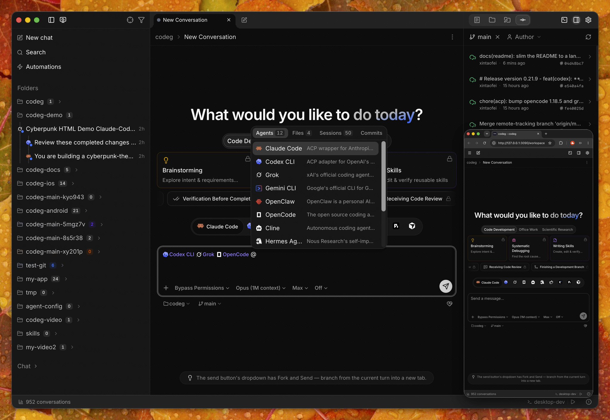Click the new tab compose icon
This screenshot has height=420, width=610.
[244, 20]
